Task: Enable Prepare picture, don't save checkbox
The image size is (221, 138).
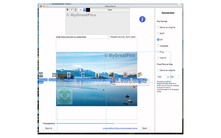Action: click(x=108, y=37)
